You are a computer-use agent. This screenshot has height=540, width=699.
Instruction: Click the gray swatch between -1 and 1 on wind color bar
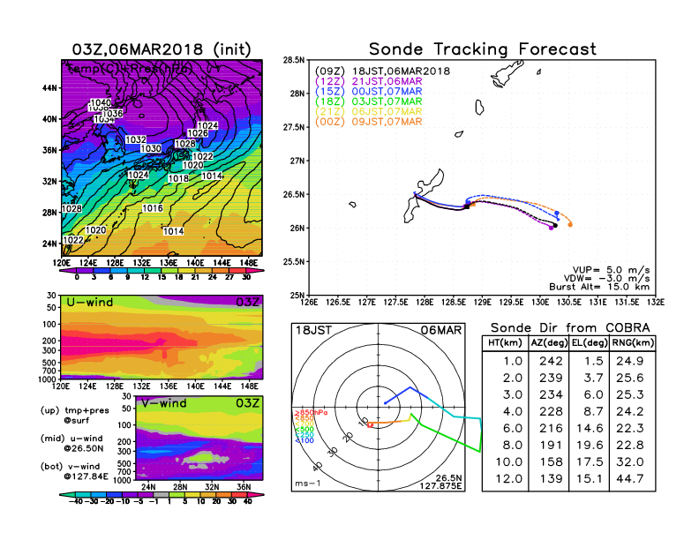click(x=162, y=494)
